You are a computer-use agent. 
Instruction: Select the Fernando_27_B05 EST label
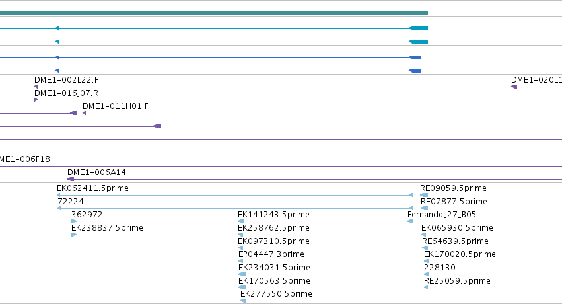[x=442, y=214]
